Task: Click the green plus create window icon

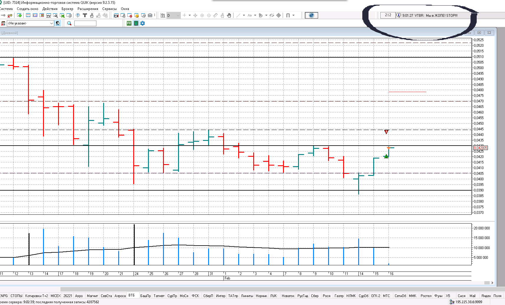Action: [x=19, y=16]
